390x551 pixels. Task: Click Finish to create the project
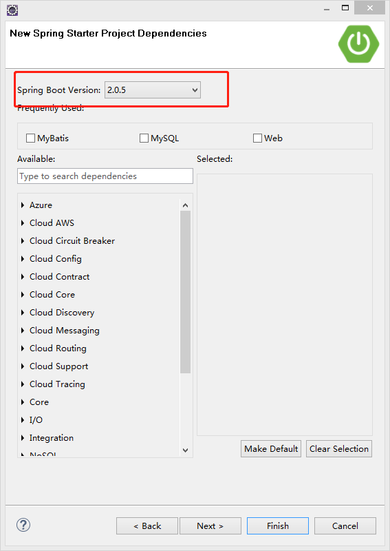pyautogui.click(x=278, y=526)
